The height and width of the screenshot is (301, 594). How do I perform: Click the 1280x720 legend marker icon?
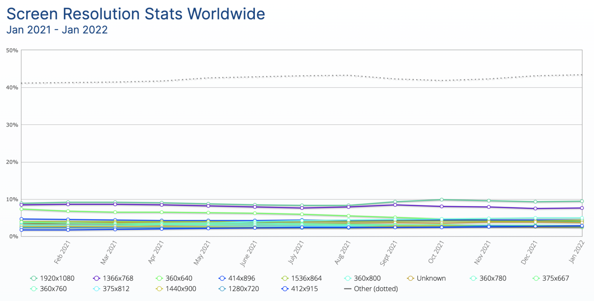click(222, 289)
